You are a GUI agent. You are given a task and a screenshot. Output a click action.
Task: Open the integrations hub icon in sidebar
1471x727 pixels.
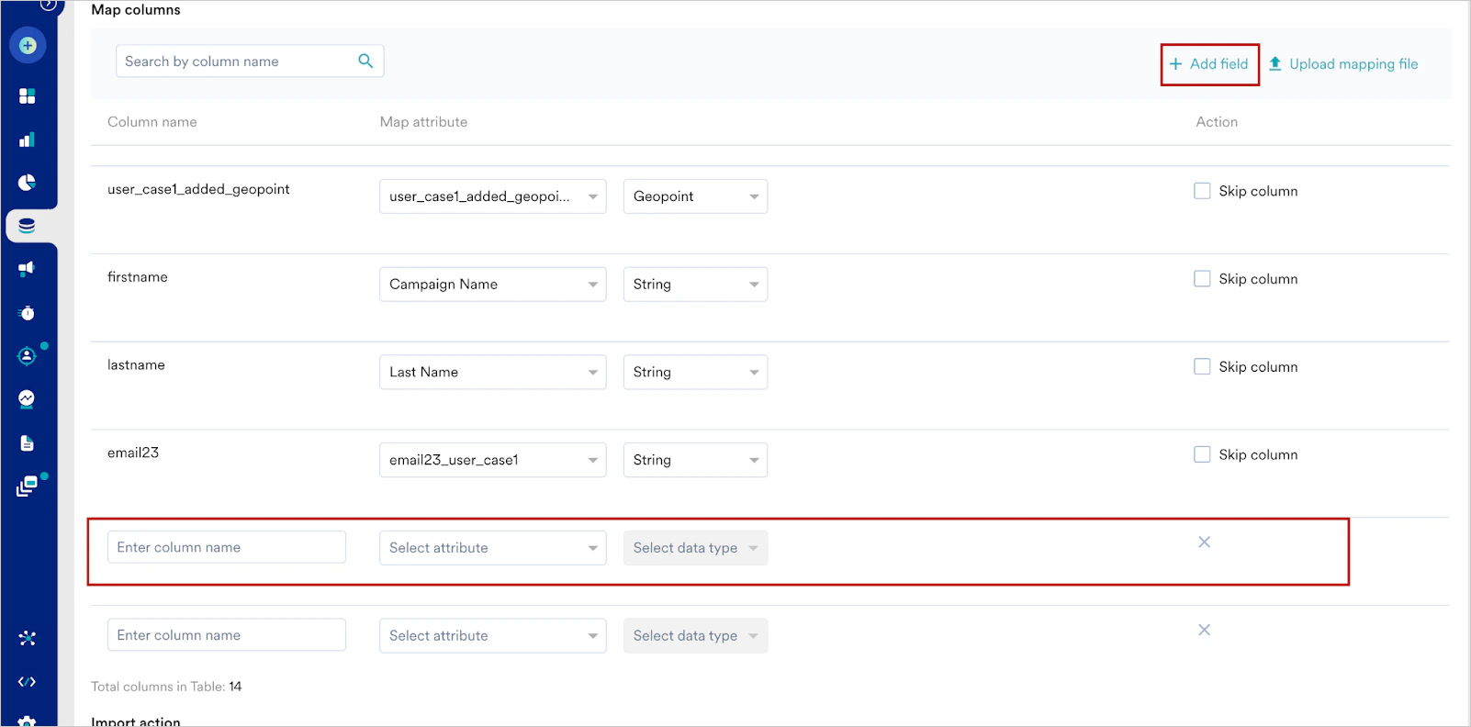[28, 638]
